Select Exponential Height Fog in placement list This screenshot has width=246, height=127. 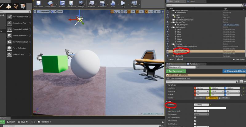point(19,29)
